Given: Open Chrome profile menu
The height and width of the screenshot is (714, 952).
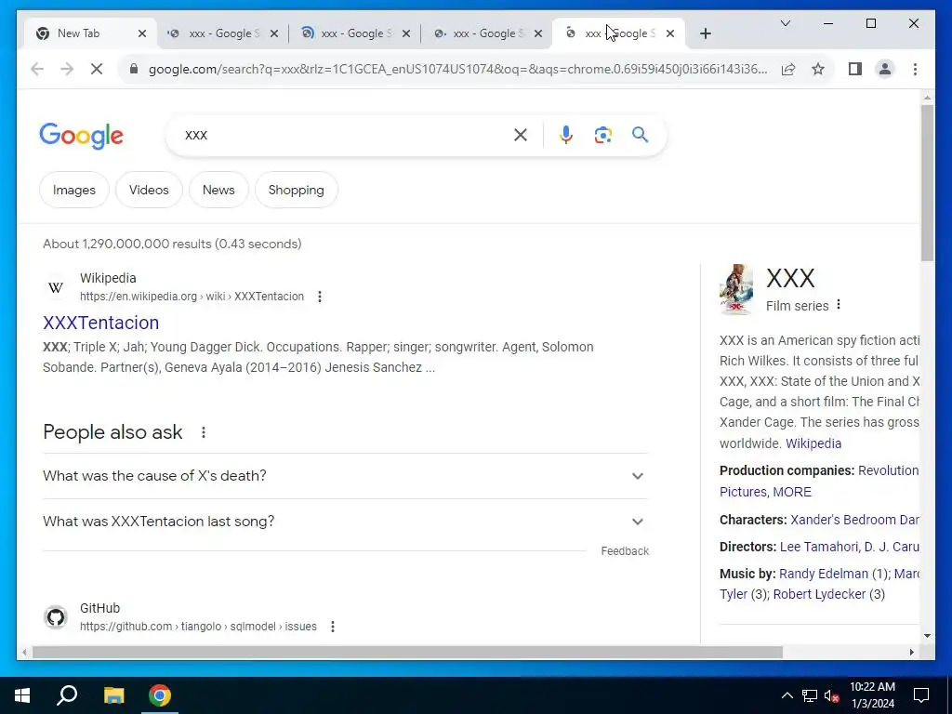Looking at the screenshot, I should [885, 69].
